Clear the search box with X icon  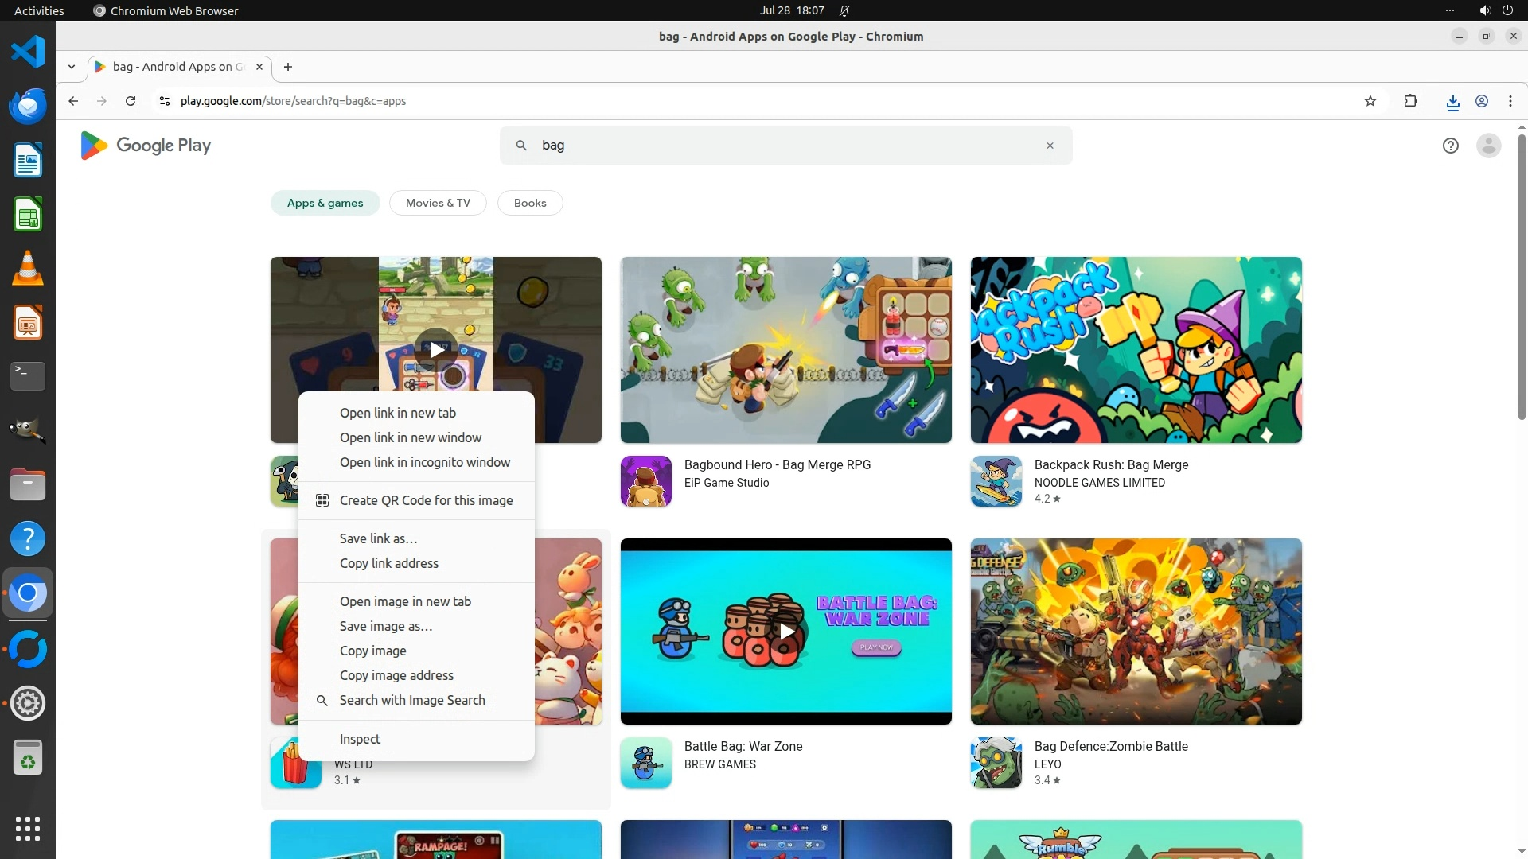[x=1050, y=146]
